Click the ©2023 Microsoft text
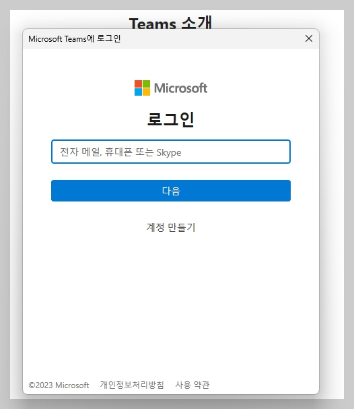The width and height of the screenshot is (354, 409). 59,385
